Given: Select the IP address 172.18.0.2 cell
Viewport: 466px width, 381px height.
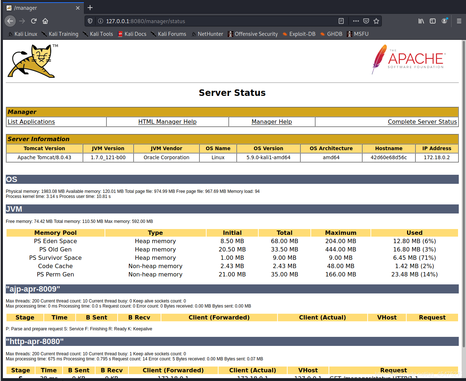Looking at the screenshot, I should click(437, 157).
